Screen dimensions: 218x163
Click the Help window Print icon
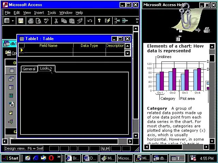207,30
